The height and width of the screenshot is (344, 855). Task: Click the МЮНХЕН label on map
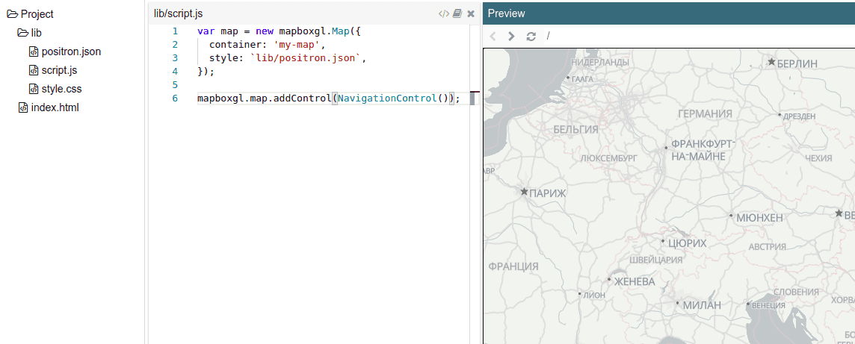click(759, 218)
